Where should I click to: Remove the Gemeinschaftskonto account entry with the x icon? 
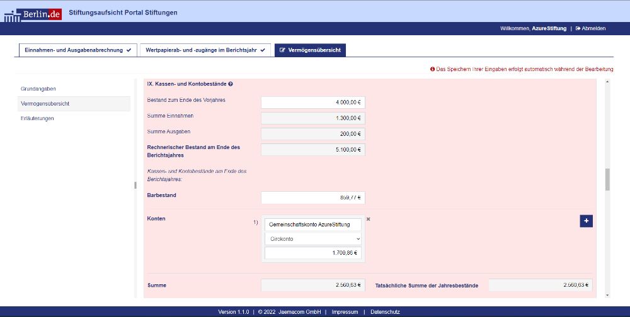(x=369, y=219)
